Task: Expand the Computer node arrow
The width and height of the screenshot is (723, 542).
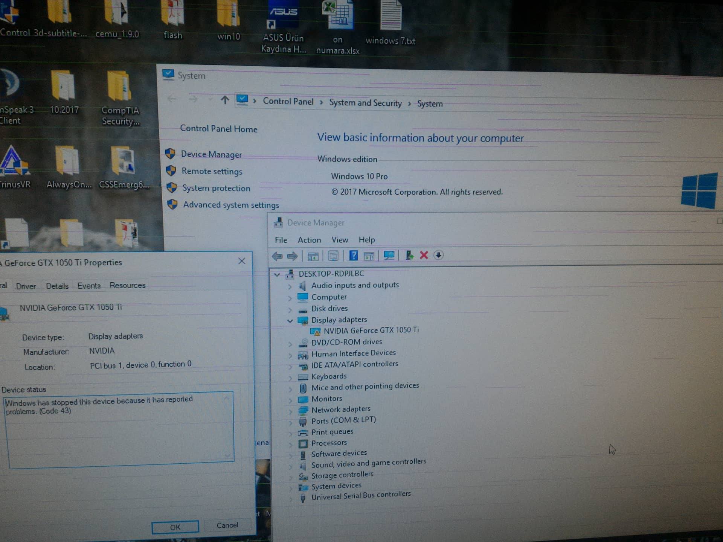Action: 290,298
